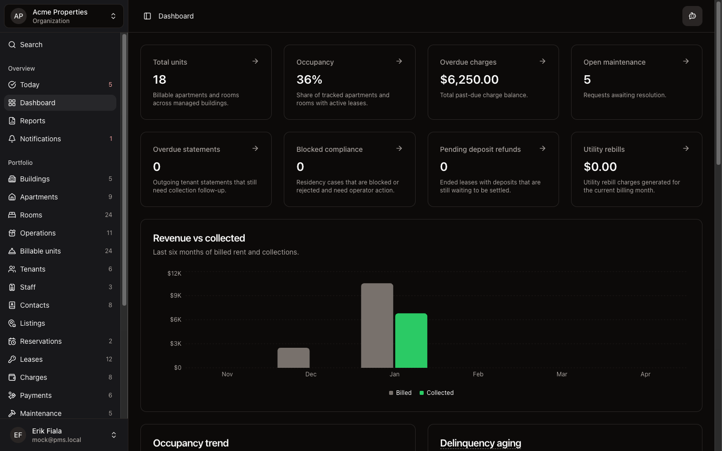This screenshot has width=722, height=451.
Task: Toggle the sidebar visibility panel icon
Action: [147, 16]
